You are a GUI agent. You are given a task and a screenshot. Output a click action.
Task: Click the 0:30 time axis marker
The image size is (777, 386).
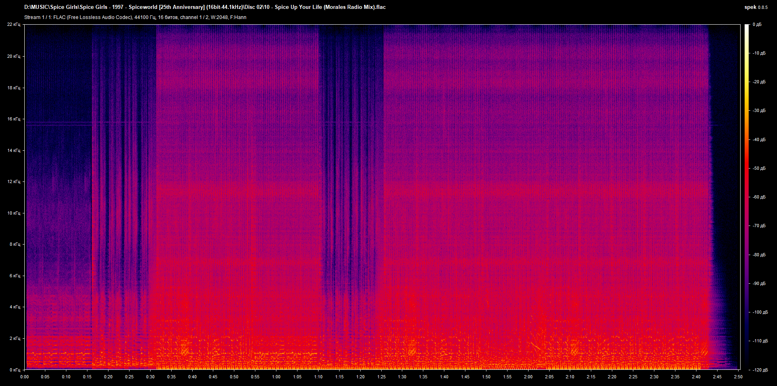pyautogui.click(x=150, y=377)
